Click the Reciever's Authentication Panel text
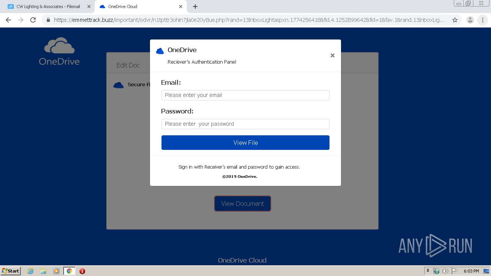Screen dimensions: 491x276 (202, 62)
